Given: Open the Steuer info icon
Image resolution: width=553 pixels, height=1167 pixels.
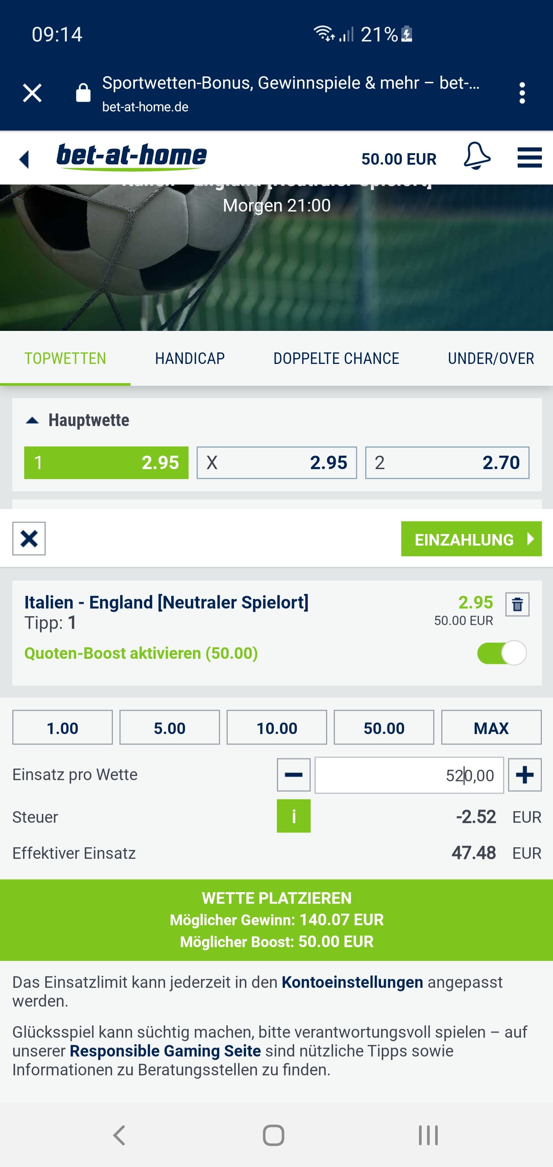Looking at the screenshot, I should point(294,817).
